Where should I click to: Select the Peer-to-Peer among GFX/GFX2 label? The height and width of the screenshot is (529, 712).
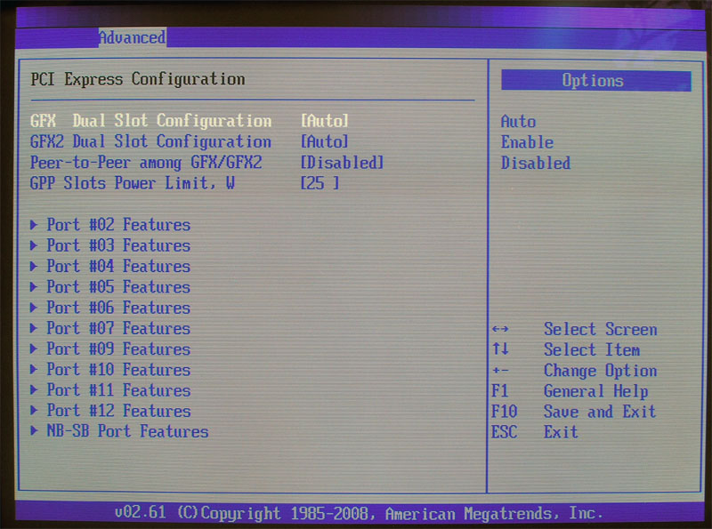coord(146,163)
